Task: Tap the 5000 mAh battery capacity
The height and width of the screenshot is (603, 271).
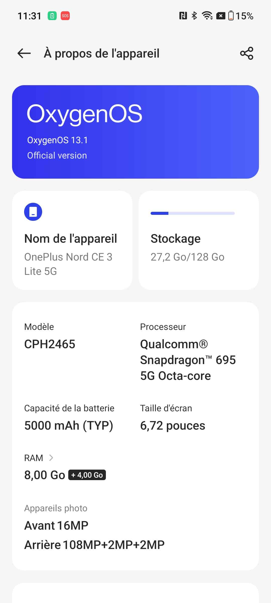Action: pyautogui.click(x=69, y=426)
